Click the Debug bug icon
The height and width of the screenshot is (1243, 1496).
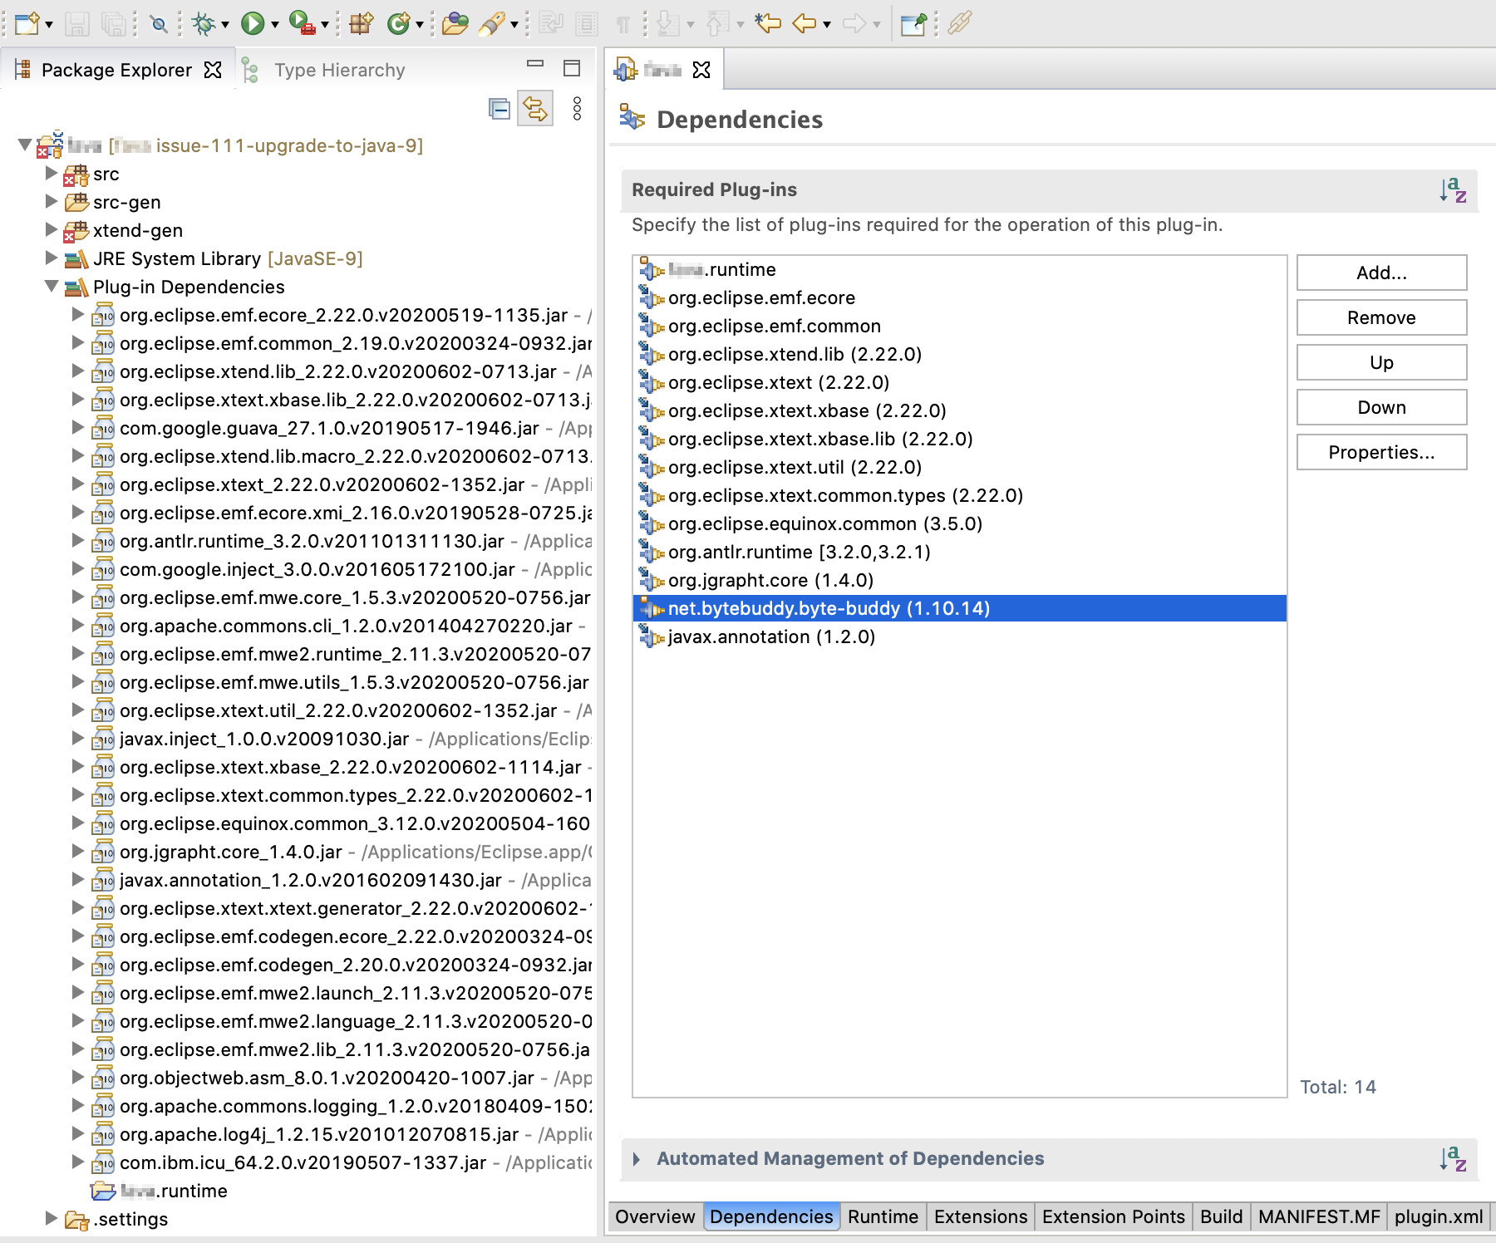point(203,23)
